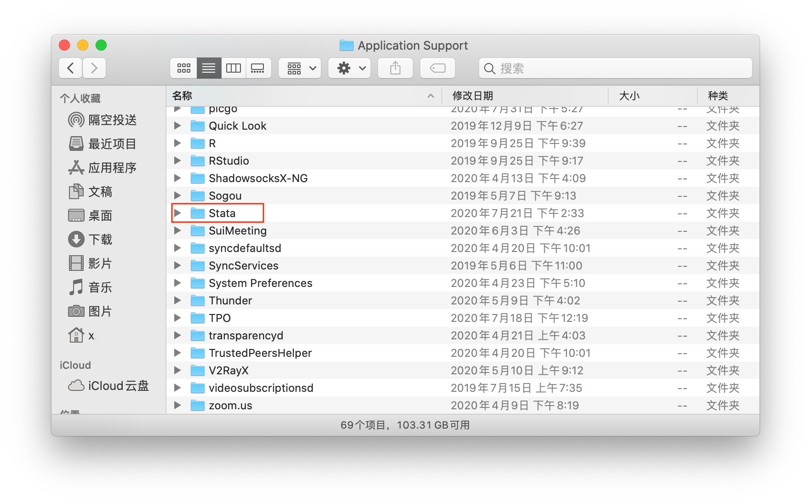This screenshot has height=504, width=811.
Task: Expand the zoom.us folder triangle
Action: [x=177, y=405]
